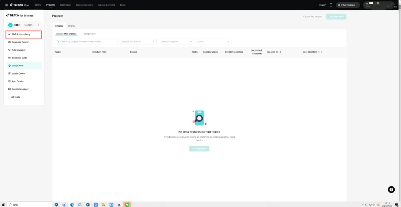Open WeChat from the taskbar
Viewport: 401px width, 207px height.
click(x=127, y=204)
